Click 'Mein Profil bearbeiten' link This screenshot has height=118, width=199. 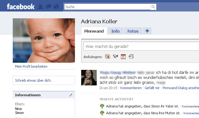point(31,66)
